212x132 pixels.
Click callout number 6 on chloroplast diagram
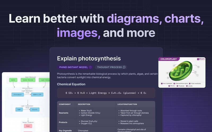pyautogui.click(x=168, y=78)
